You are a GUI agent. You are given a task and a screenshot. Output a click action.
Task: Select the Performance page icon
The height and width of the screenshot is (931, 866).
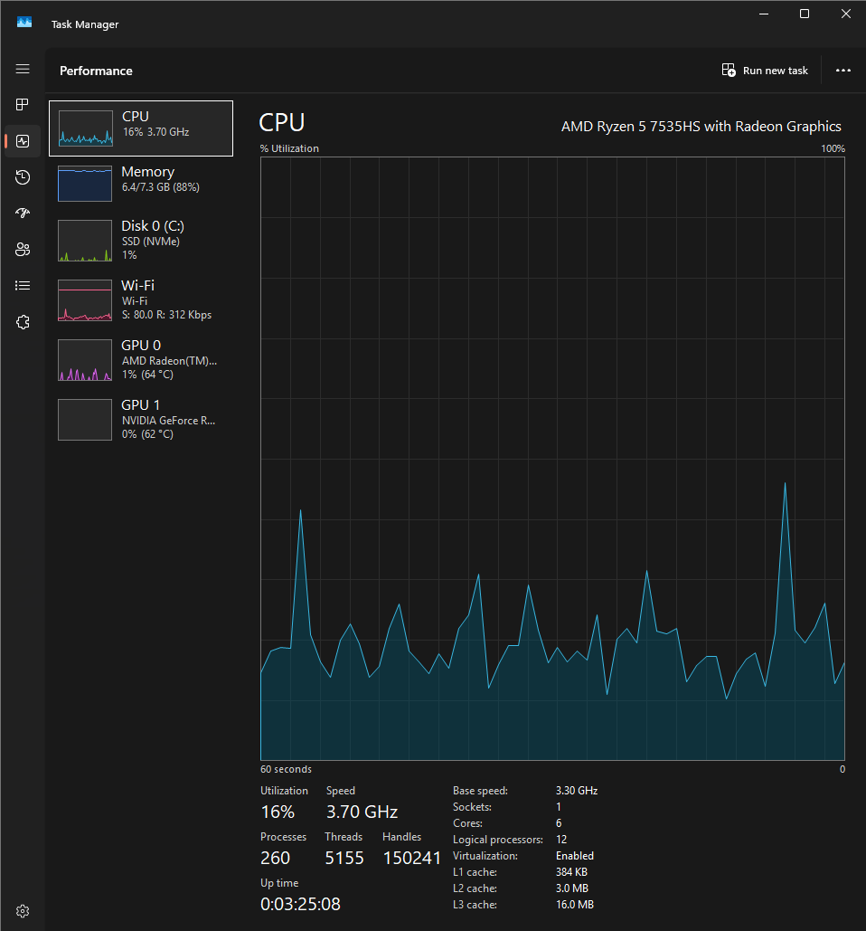[23, 141]
